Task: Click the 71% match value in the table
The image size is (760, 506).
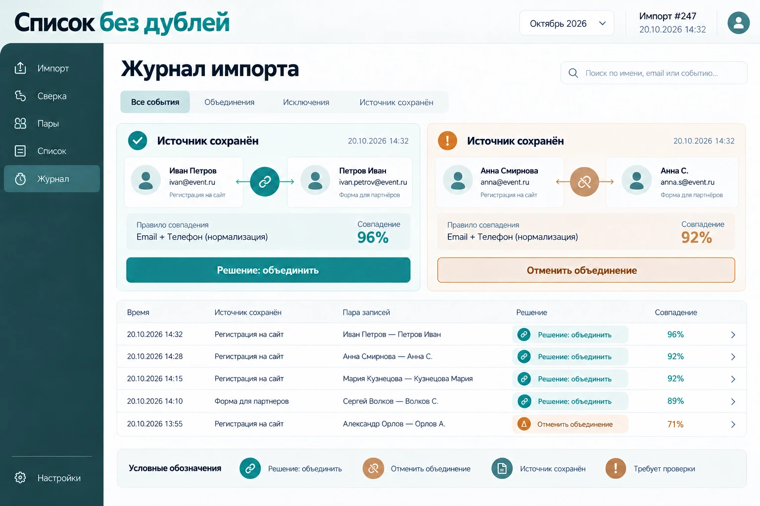Action: 675,424
